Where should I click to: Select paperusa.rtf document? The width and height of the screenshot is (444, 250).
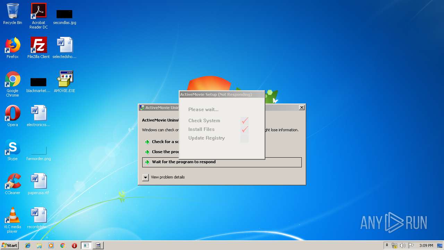coord(39,184)
